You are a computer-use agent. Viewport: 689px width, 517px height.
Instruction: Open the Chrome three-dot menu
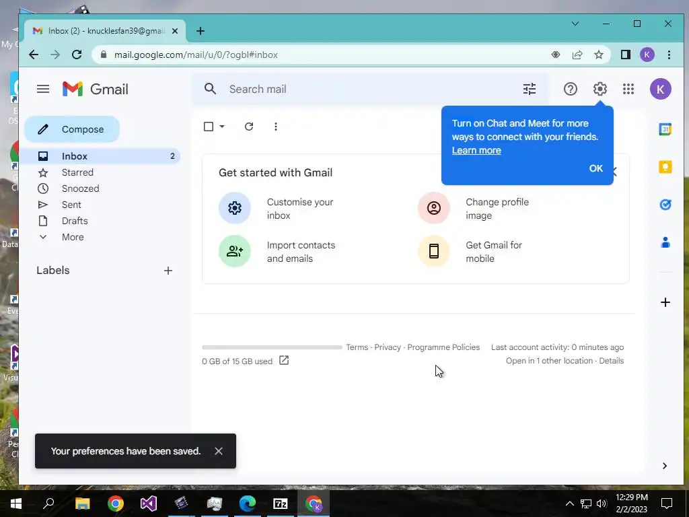click(669, 55)
